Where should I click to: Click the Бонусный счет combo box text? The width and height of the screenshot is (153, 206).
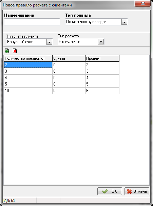click(20, 42)
